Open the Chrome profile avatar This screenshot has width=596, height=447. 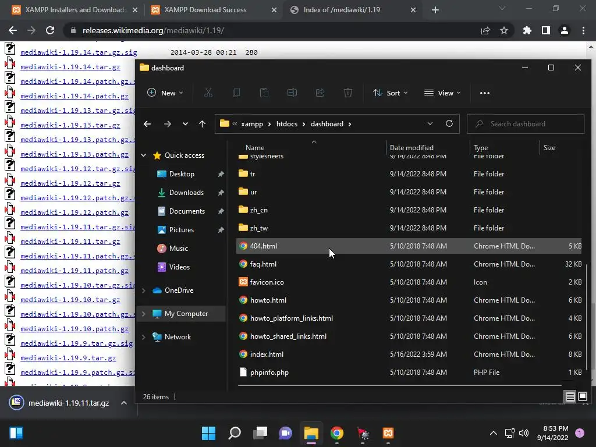point(565,30)
